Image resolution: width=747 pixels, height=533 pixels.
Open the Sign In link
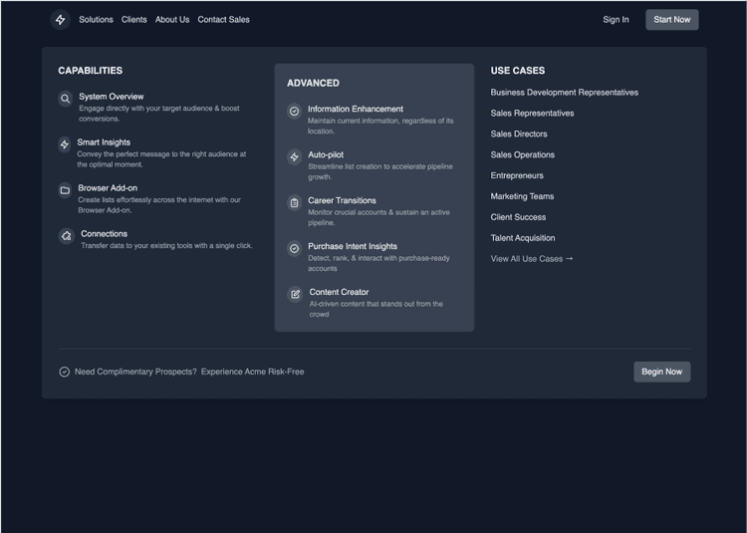pos(616,20)
